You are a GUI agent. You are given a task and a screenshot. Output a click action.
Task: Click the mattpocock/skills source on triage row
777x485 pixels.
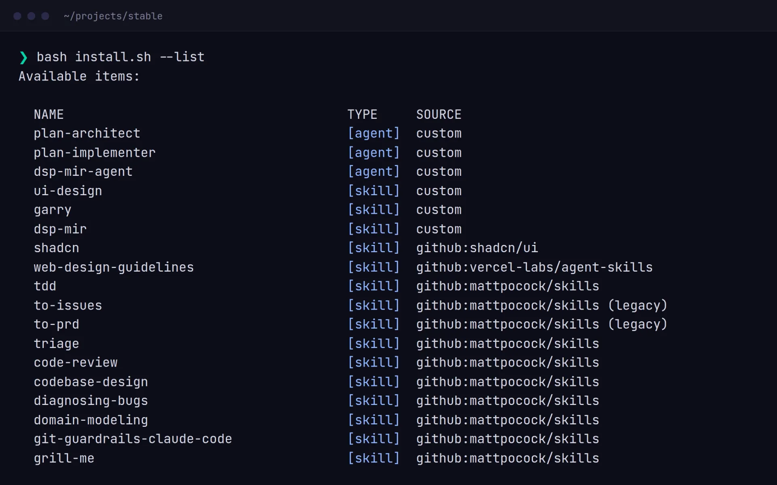507,344
